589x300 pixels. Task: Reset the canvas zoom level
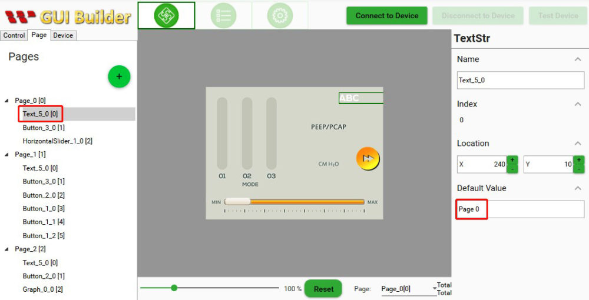click(x=323, y=289)
